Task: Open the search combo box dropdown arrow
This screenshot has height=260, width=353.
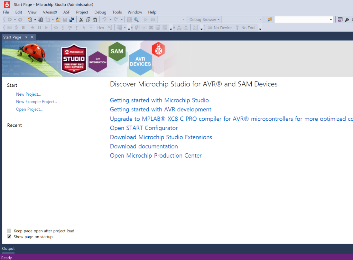Action: tap(331, 20)
